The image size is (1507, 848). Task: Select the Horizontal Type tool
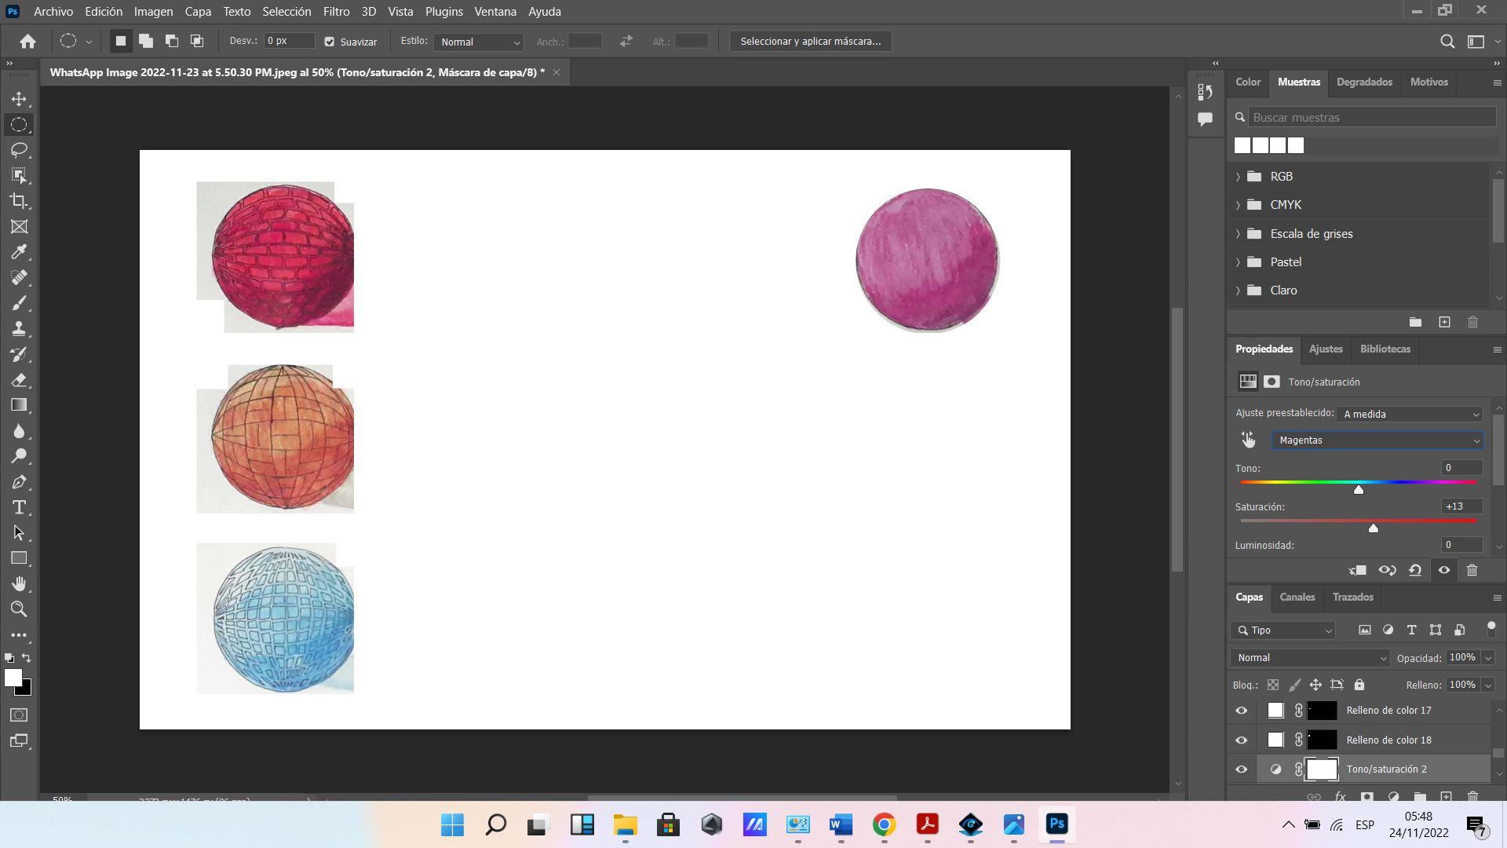pos(19,507)
